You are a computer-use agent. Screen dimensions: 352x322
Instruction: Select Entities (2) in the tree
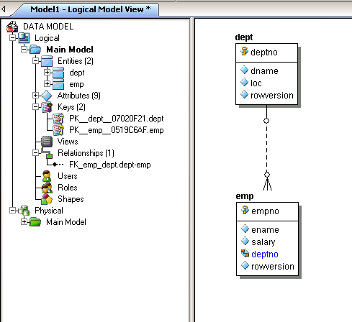tap(76, 61)
